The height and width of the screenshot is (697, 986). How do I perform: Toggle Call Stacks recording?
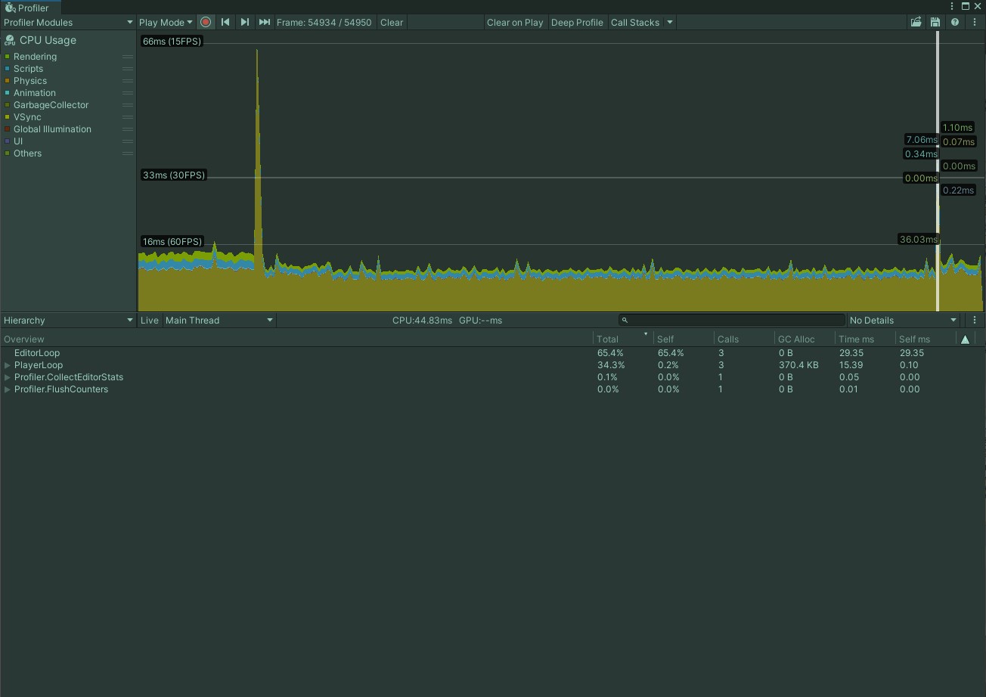(x=635, y=22)
